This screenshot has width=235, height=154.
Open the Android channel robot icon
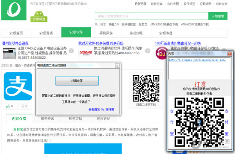39,16
